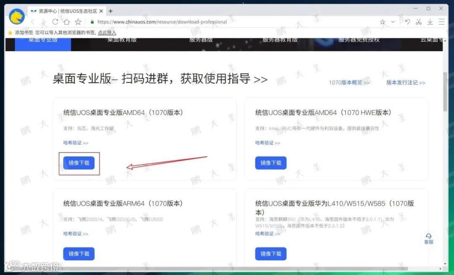The image size is (454, 275).
Task: Click 哈希验证 under 华为L410/W515/W585 card
Action: [267, 234]
